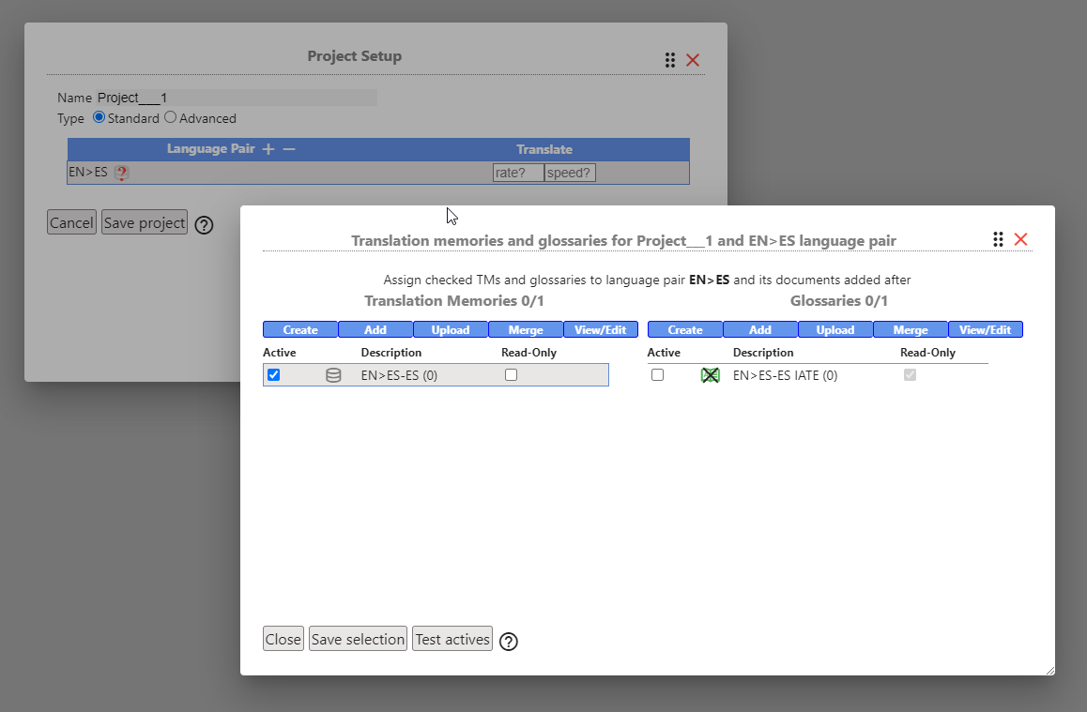Click the Translation Memories 0/1 heading

454,300
